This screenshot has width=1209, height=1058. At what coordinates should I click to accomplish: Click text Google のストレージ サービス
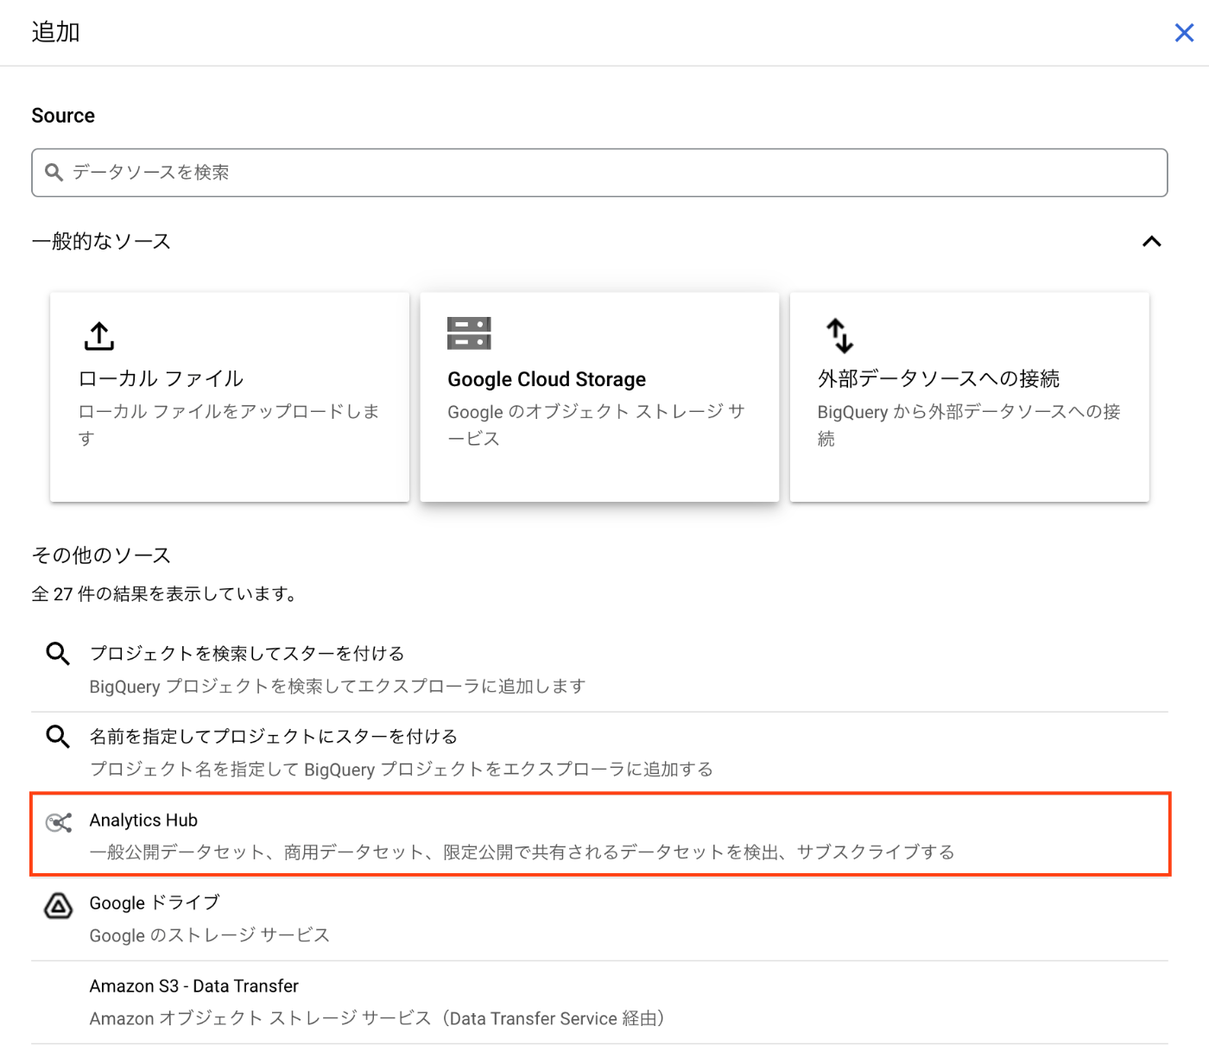tap(210, 935)
